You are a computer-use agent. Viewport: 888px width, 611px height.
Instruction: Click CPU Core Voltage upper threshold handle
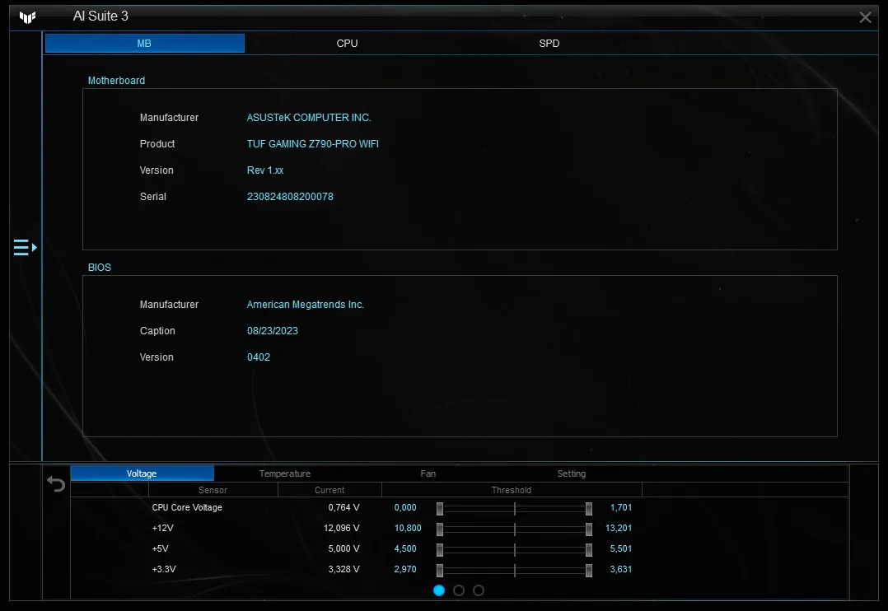click(x=589, y=509)
